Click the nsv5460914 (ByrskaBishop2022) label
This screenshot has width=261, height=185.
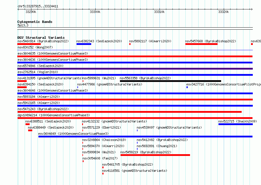(x=43, y=41)
